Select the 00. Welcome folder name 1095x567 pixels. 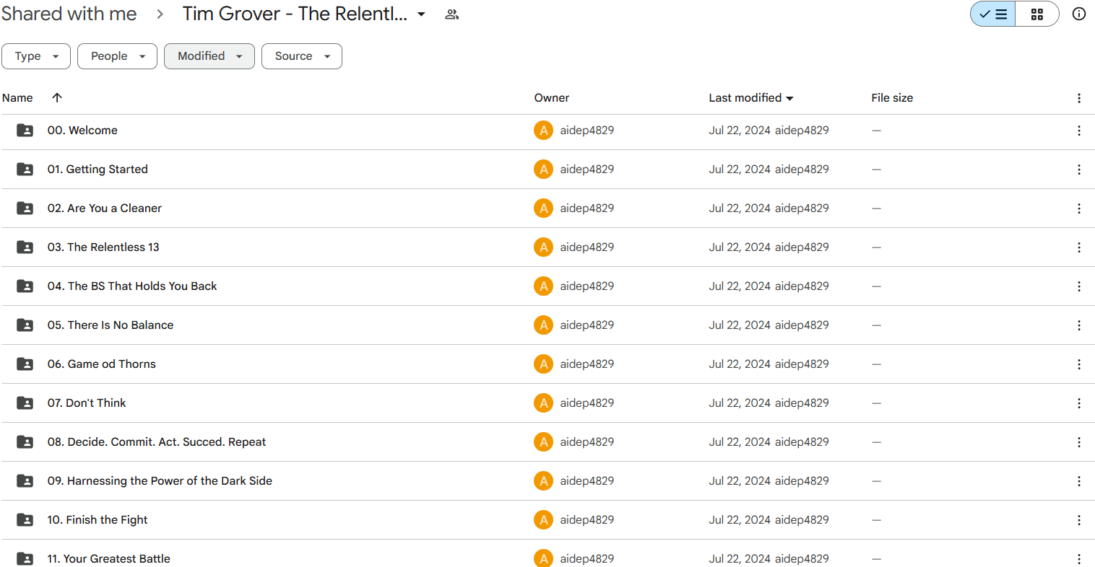(x=82, y=131)
